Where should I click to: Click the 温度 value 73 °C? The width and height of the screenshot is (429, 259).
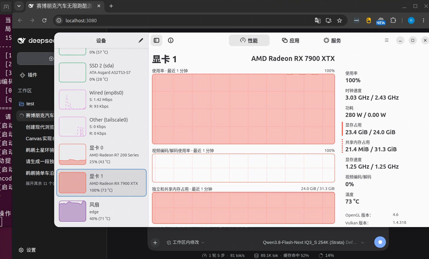point(352,202)
